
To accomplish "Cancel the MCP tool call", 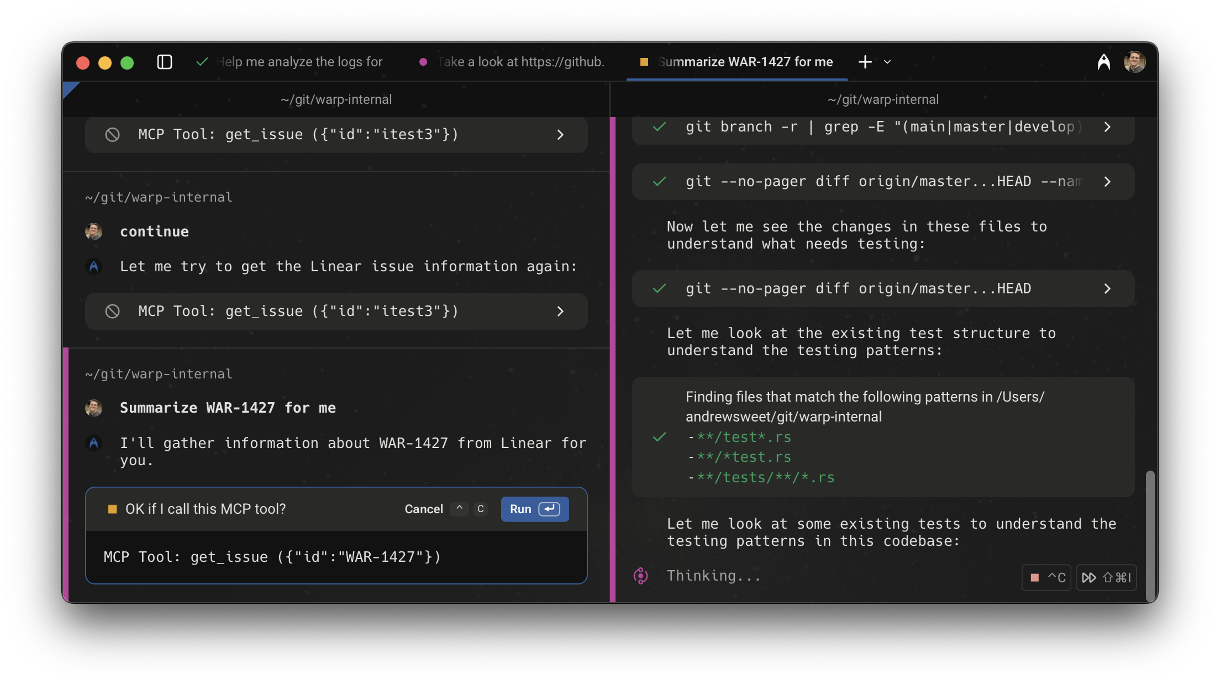I will click(x=424, y=509).
